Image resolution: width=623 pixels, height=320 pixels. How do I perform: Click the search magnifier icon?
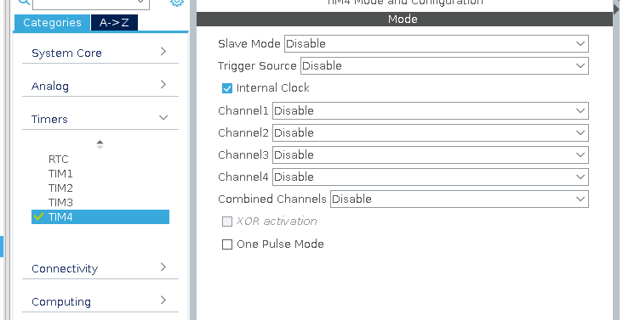click(24, 2)
